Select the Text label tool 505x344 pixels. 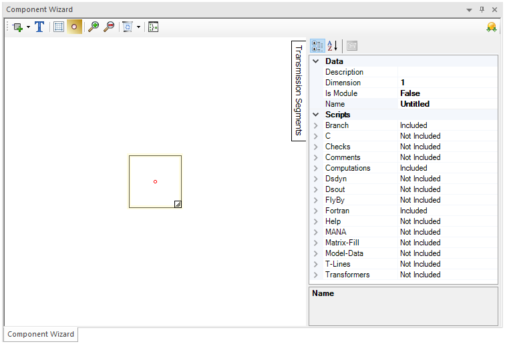pyautogui.click(x=39, y=27)
